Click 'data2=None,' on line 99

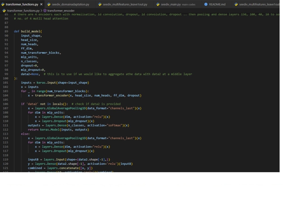[31, 74]
